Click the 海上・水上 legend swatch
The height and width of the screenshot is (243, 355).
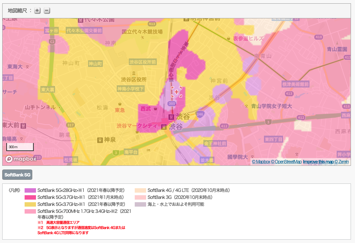(x=140, y=204)
